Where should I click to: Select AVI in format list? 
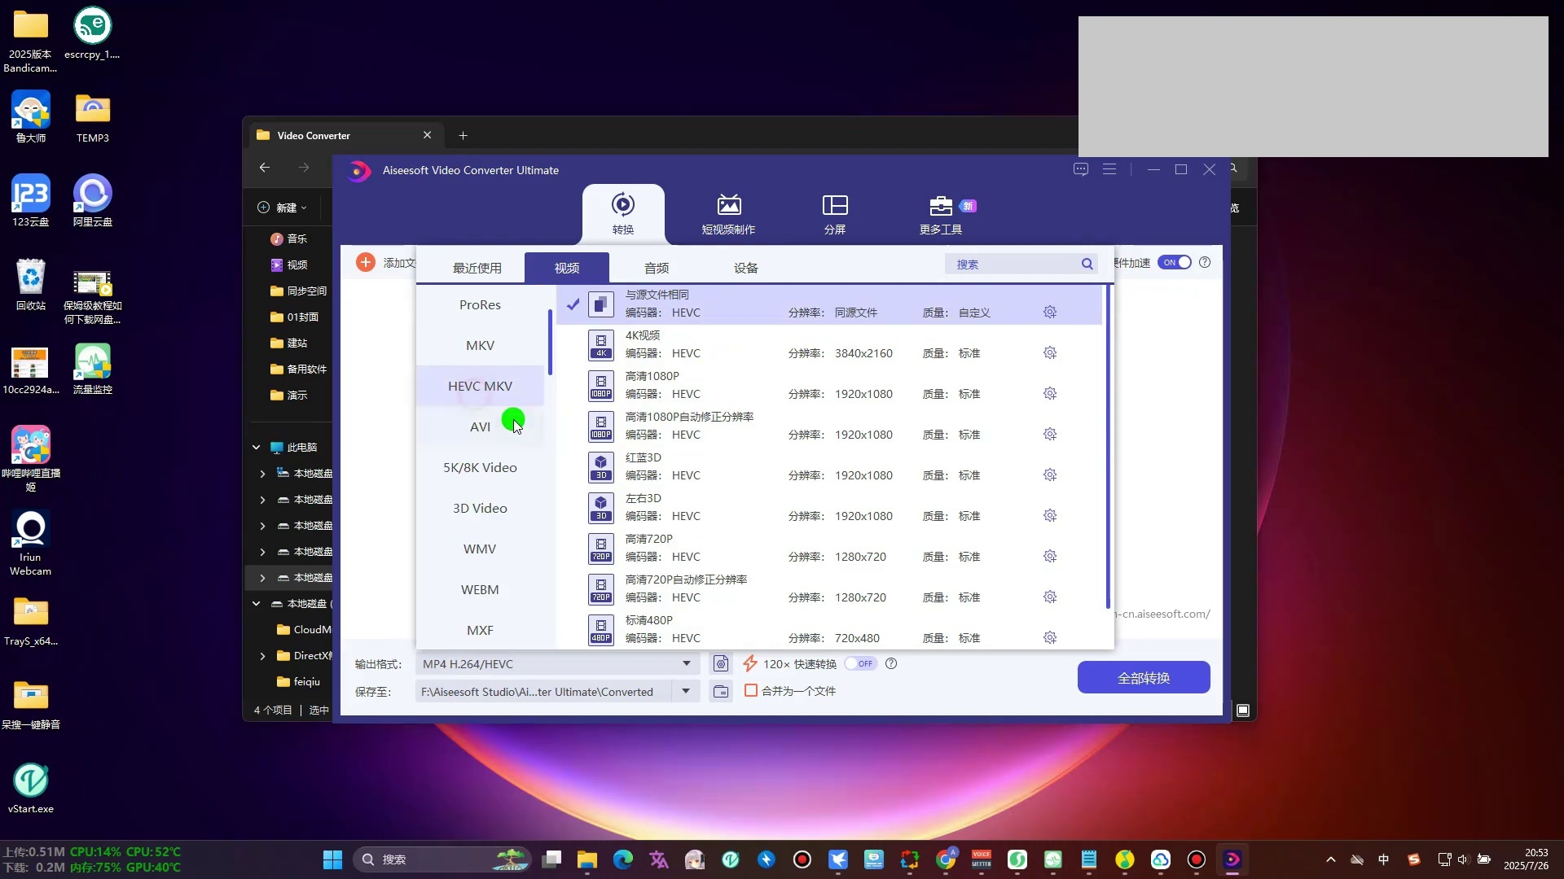(x=480, y=426)
